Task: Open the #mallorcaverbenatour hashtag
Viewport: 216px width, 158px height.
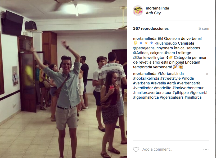Action: [152, 93]
